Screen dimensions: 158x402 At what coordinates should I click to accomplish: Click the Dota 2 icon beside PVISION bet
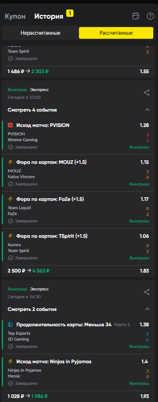[x=10, y=125]
